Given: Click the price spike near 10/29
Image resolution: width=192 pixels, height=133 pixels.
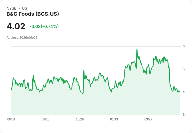Looking at the screenshot, I should point(84,70).
